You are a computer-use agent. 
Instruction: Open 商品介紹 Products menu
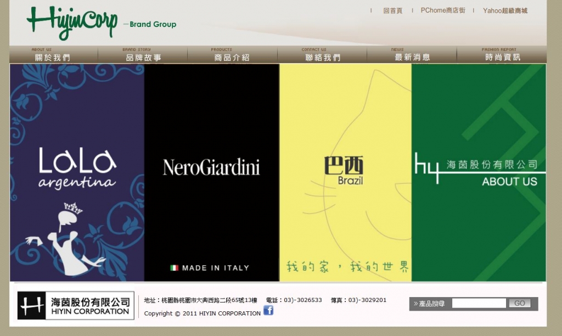click(232, 54)
